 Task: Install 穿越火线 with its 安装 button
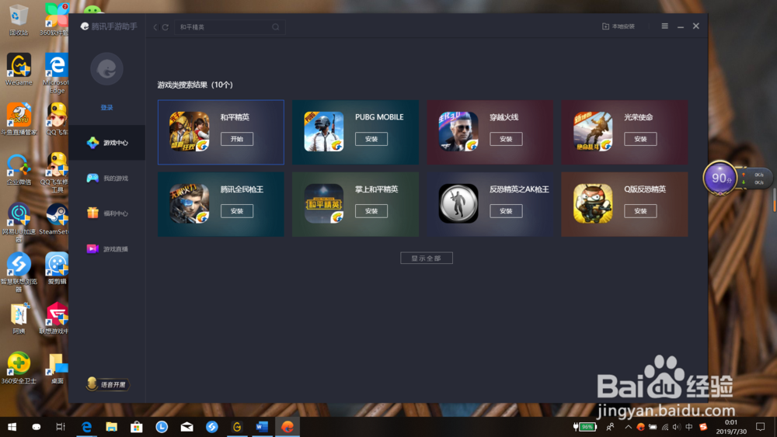pyautogui.click(x=506, y=139)
